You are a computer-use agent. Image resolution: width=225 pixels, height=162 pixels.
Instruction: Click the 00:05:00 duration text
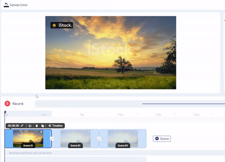pyautogui.click(x=13, y=126)
